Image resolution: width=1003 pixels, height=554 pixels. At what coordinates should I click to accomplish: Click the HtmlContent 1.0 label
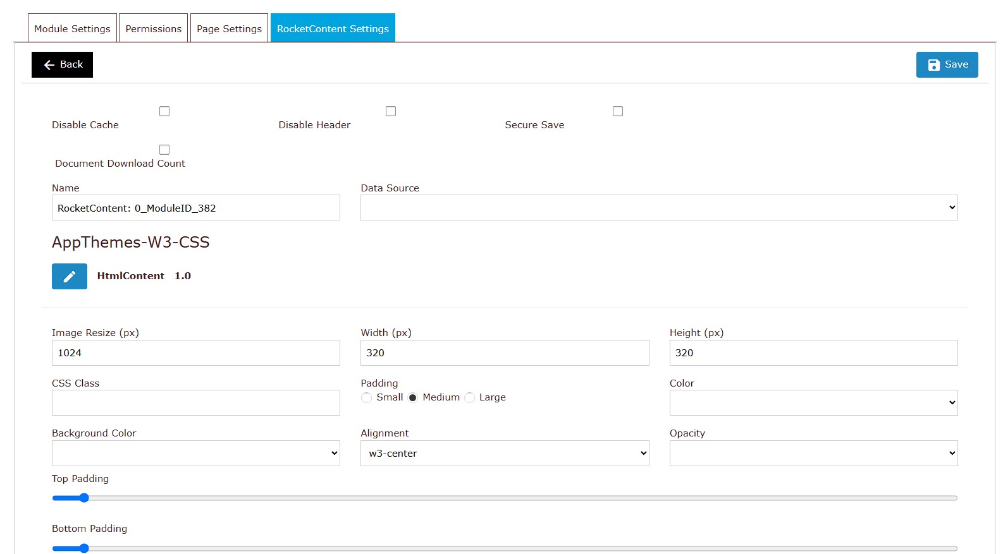pos(144,276)
